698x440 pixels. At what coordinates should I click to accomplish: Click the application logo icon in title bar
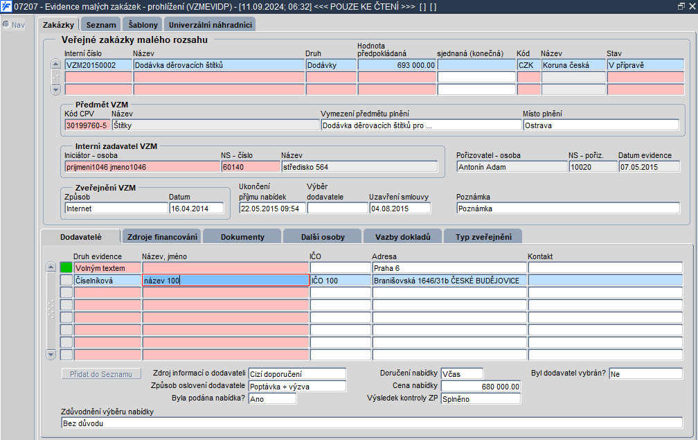pos(6,7)
